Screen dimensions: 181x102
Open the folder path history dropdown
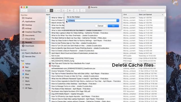(118, 21)
